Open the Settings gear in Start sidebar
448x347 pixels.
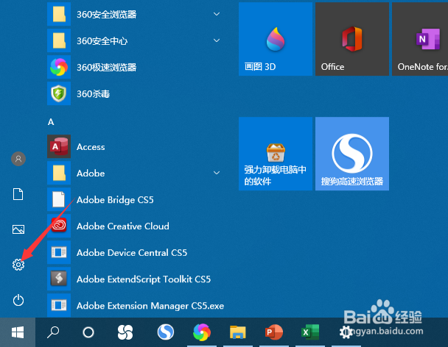click(x=18, y=265)
